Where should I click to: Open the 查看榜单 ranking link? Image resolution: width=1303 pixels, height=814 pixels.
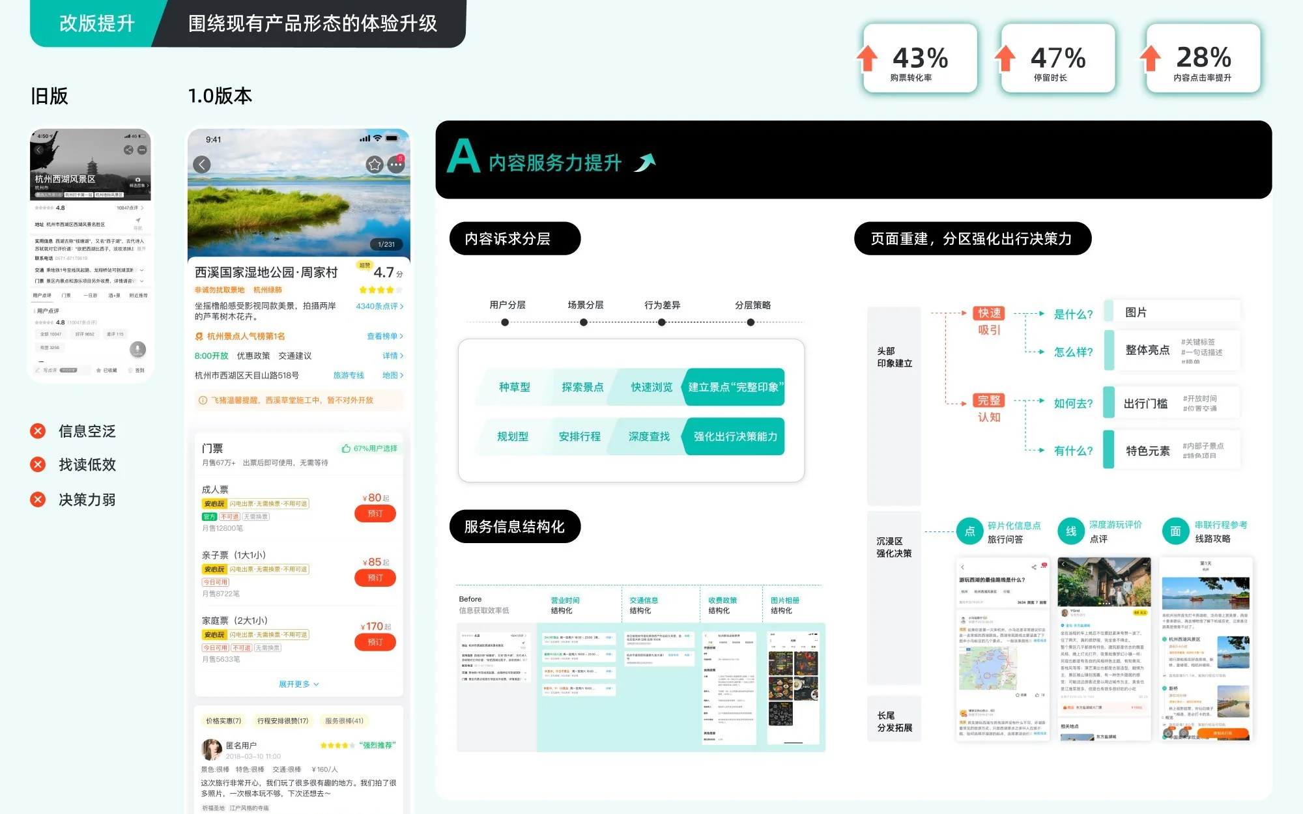[x=385, y=337]
